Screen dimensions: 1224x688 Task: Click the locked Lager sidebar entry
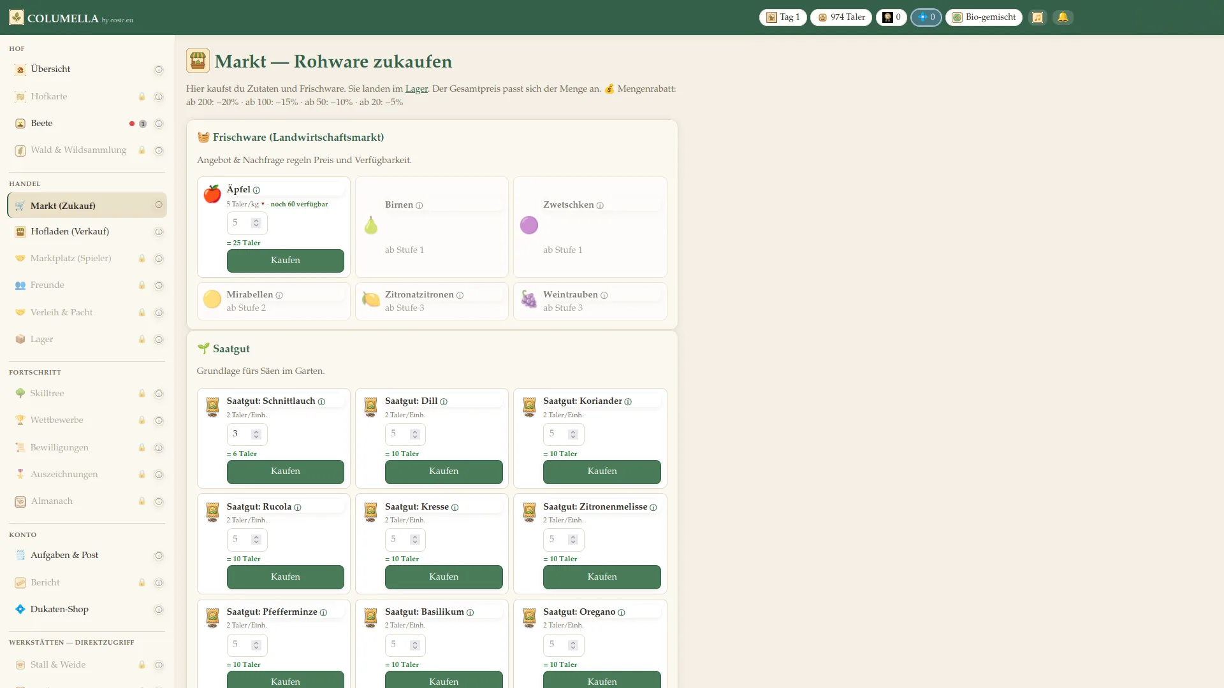pos(87,340)
